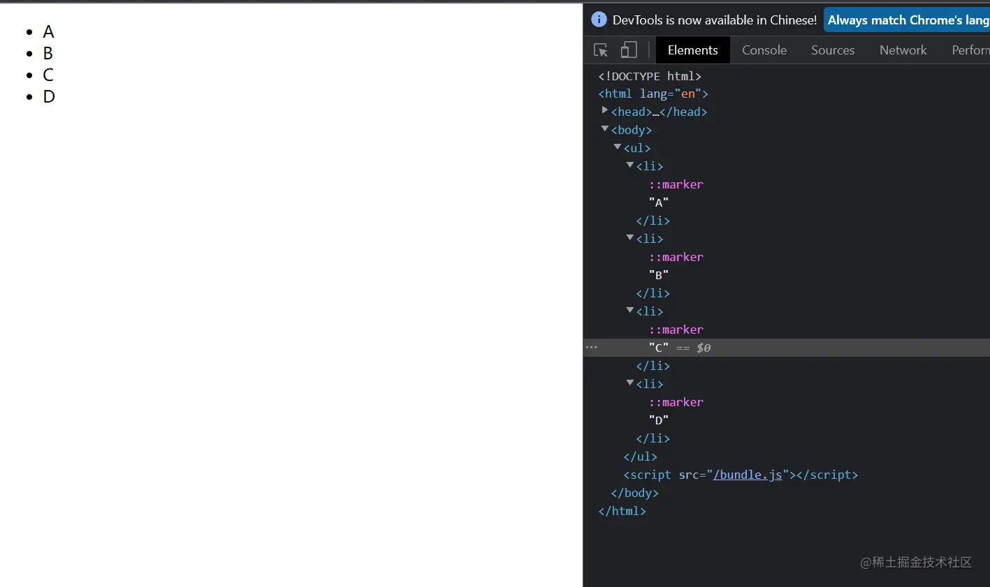Click list item B on the web page
Image resolution: width=990 pixels, height=587 pixels.
click(x=48, y=53)
